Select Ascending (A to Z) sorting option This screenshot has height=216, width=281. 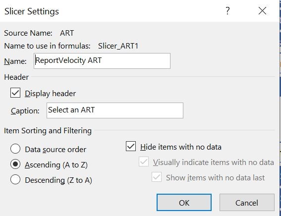[x=15, y=164]
